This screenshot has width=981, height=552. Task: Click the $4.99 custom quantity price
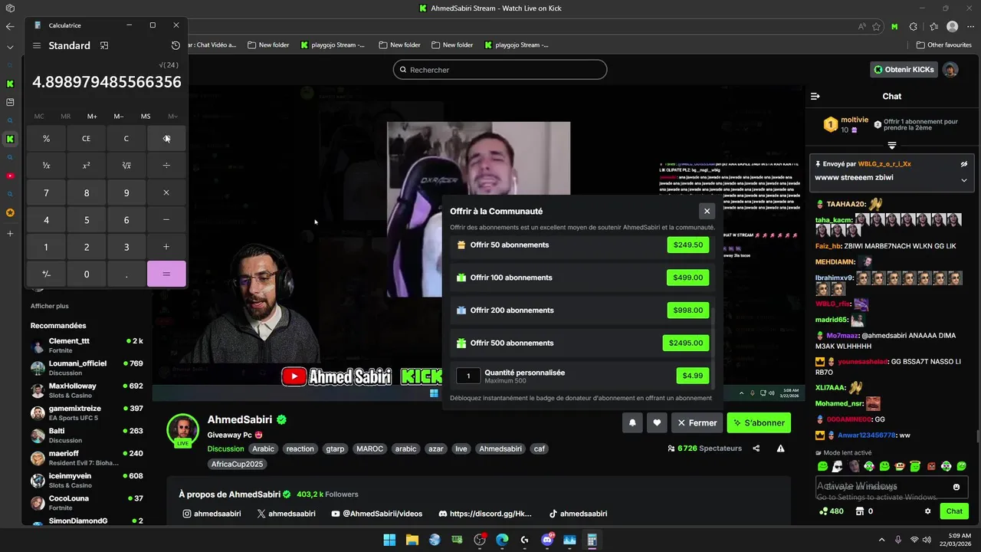[x=692, y=376]
